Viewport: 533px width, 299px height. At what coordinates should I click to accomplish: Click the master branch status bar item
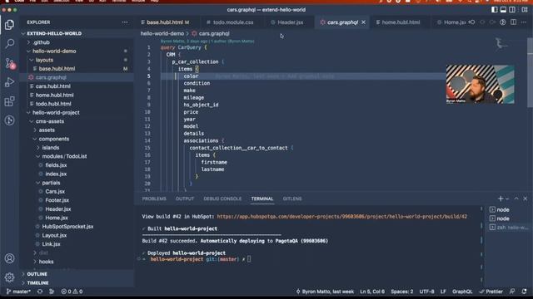18,292
